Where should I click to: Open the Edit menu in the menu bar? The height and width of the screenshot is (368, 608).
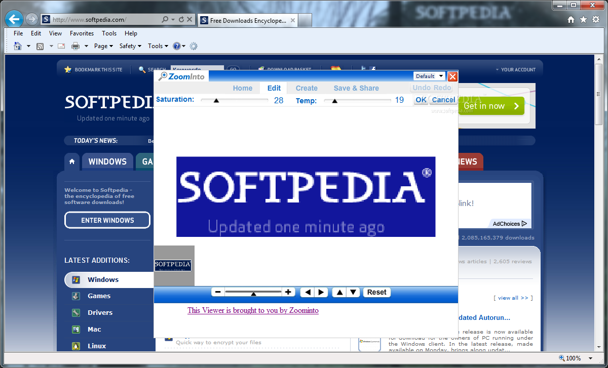coord(36,33)
